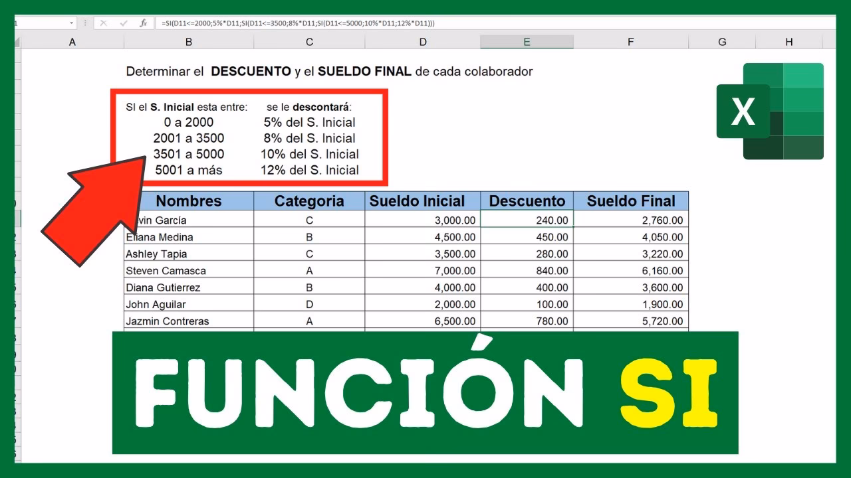
Task: Select the Categoria header cell
Action: pyautogui.click(x=308, y=201)
